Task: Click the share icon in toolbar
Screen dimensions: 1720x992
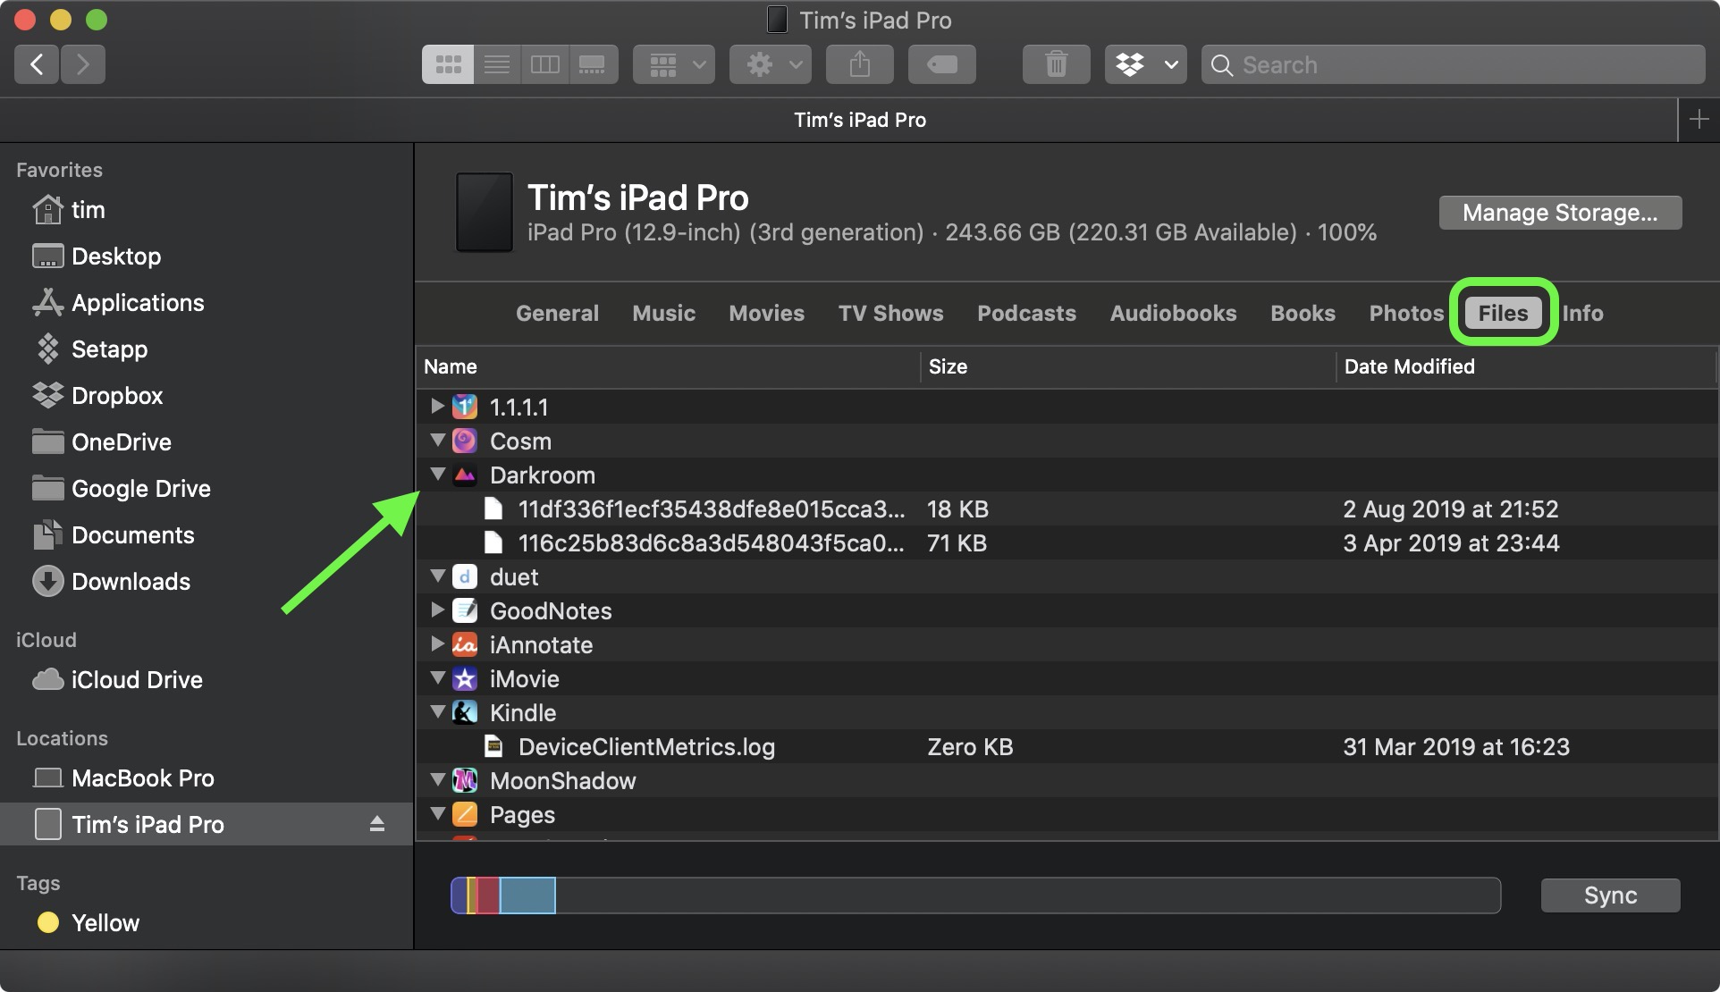Action: (x=860, y=65)
